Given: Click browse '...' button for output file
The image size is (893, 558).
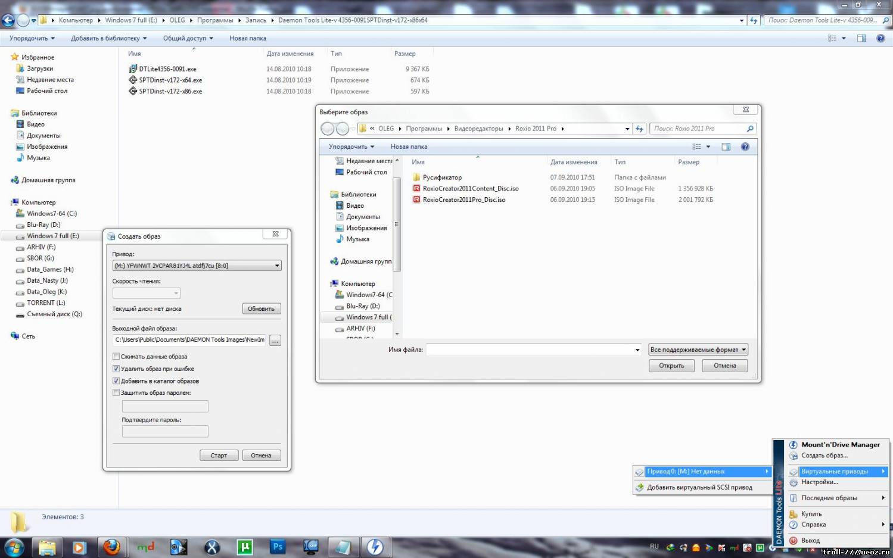Looking at the screenshot, I should pos(275,341).
